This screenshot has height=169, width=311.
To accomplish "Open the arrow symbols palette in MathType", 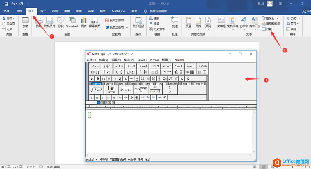I will 143,66.
